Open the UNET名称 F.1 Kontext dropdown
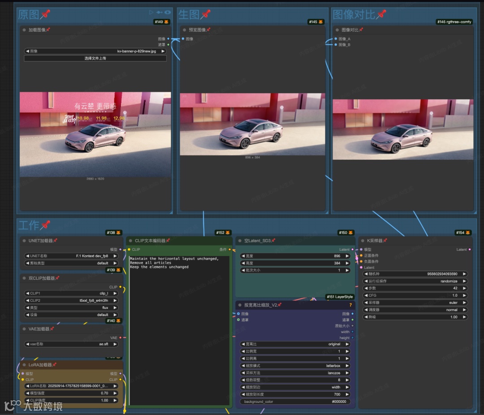Image resolution: width=484 pixels, height=415 pixels. pyautogui.click(x=72, y=256)
